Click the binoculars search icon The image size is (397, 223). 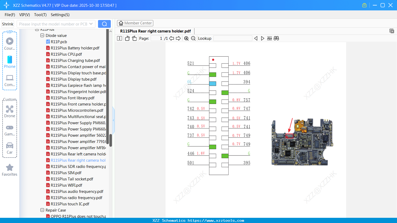tap(276, 38)
